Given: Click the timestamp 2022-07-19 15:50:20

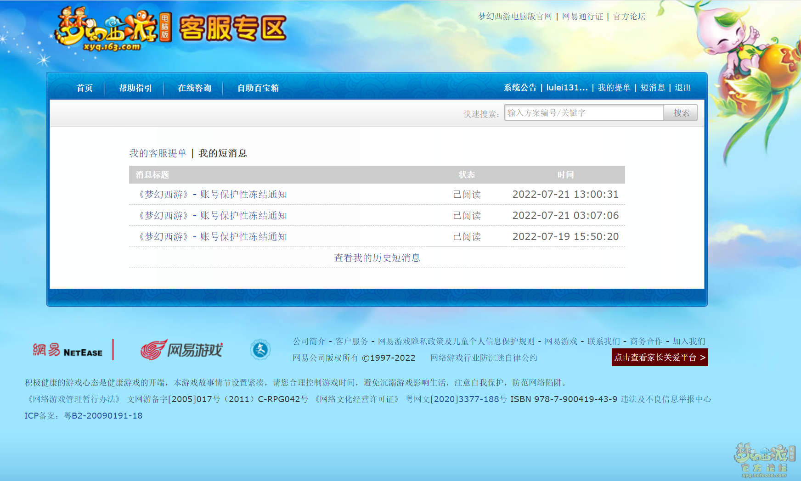Looking at the screenshot, I should click(x=565, y=236).
